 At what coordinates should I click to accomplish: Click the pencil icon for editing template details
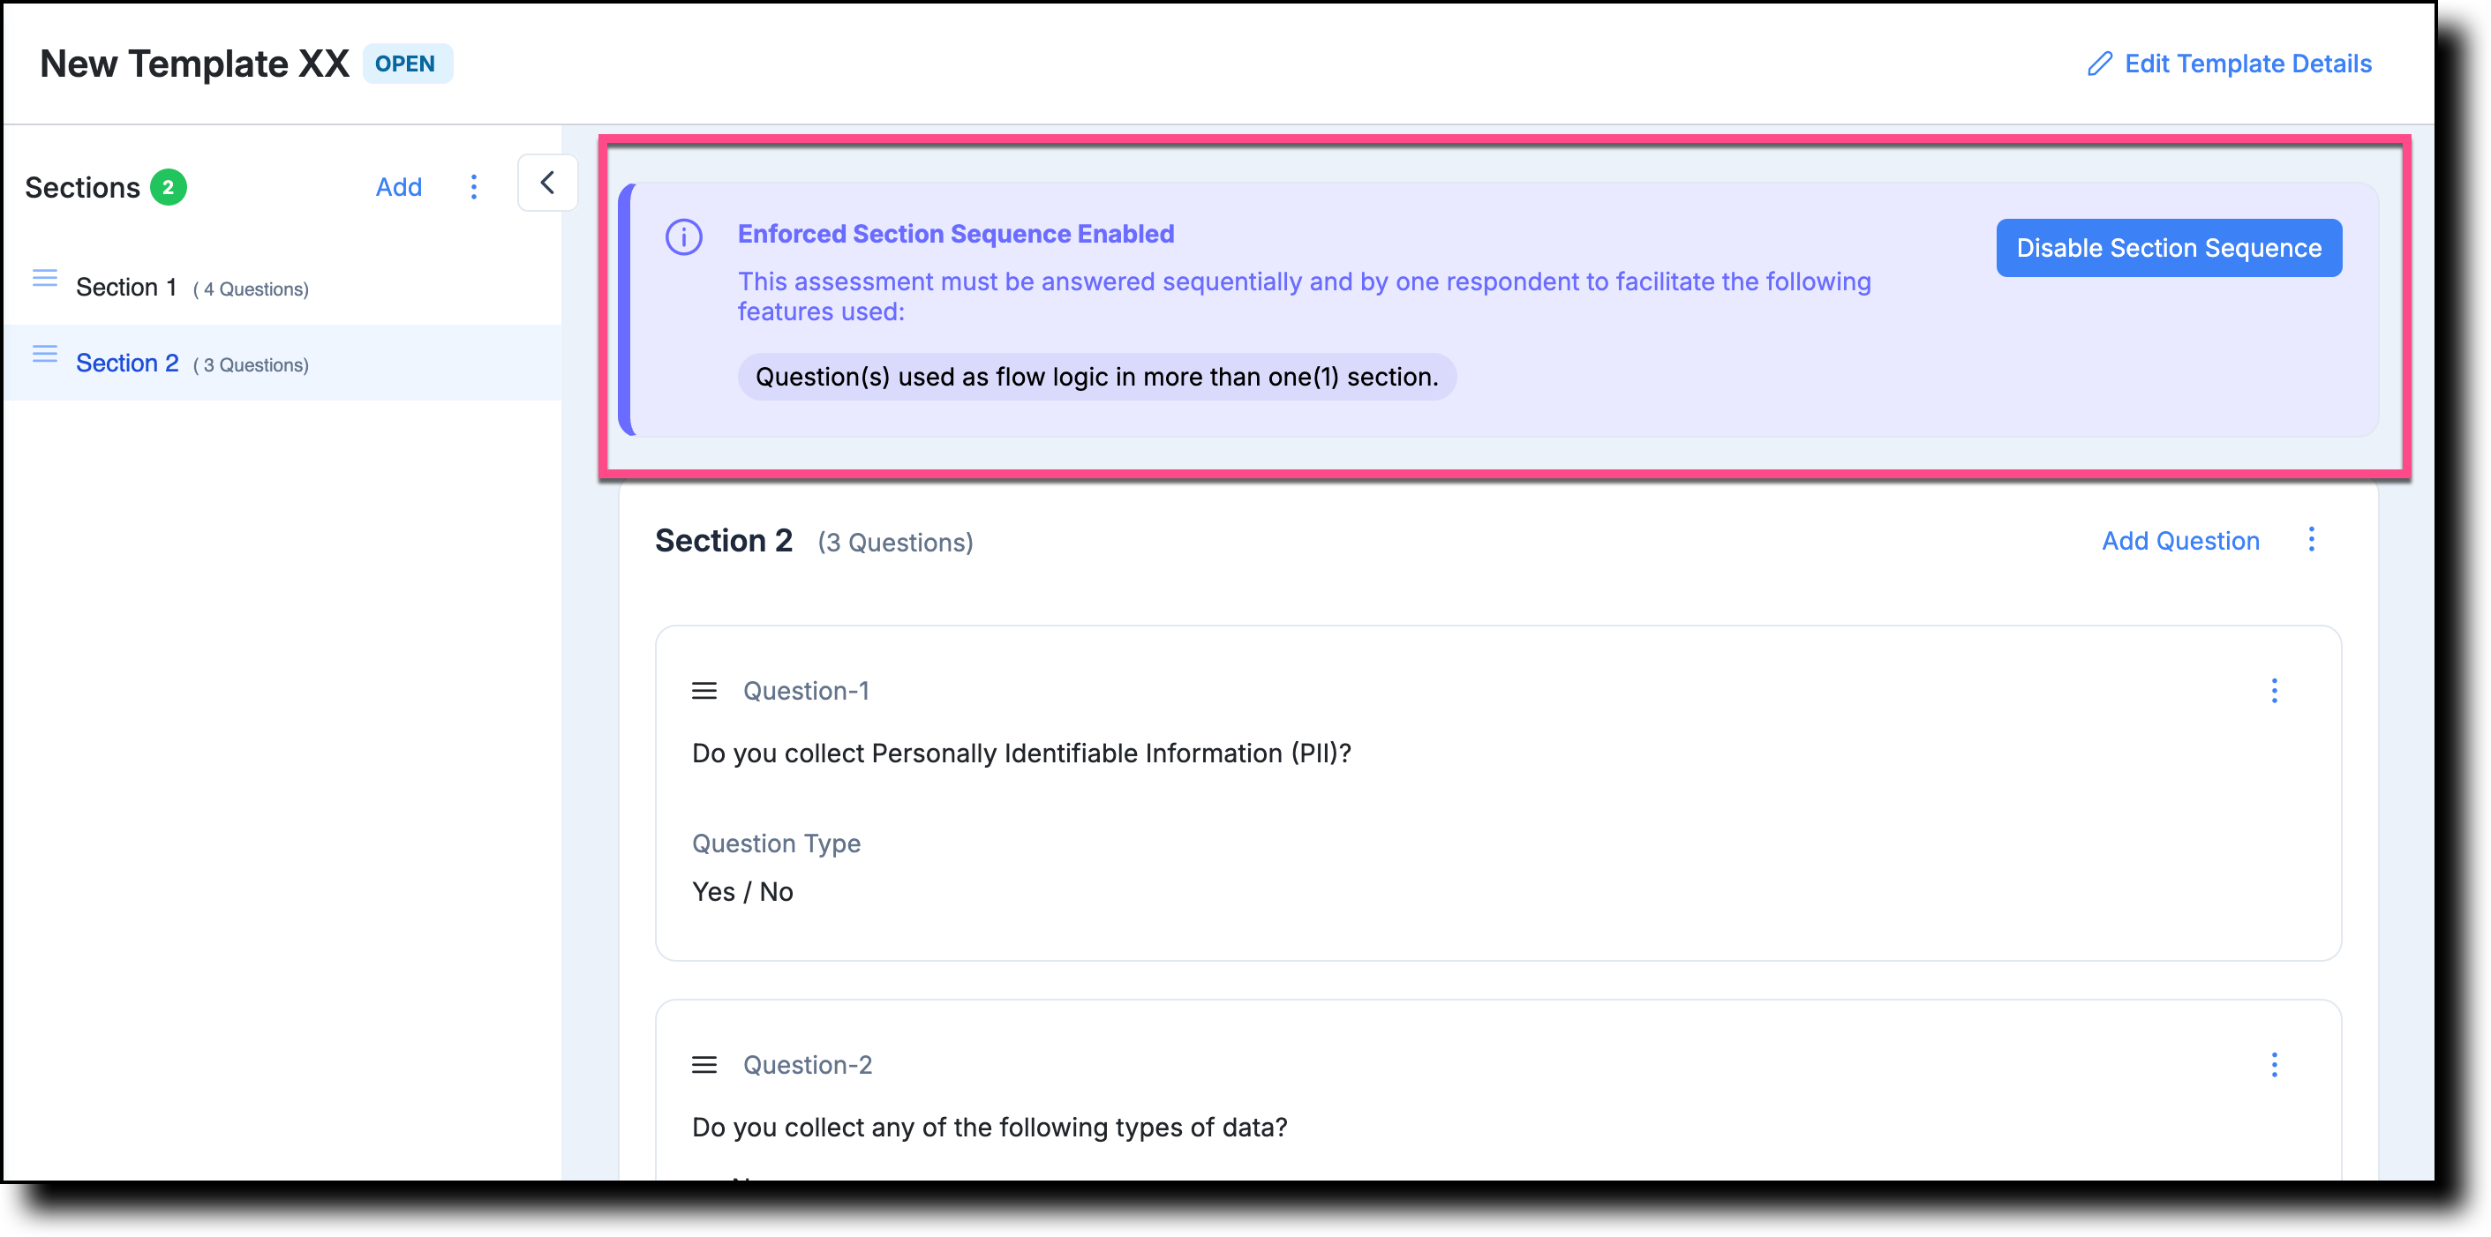[x=2099, y=64]
